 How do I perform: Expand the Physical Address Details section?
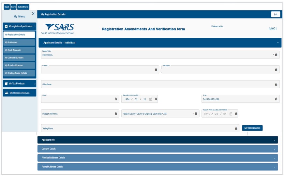point(158,158)
